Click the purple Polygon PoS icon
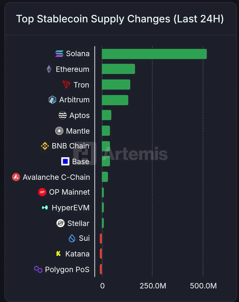The height and width of the screenshot is (302, 239). [x=38, y=270]
